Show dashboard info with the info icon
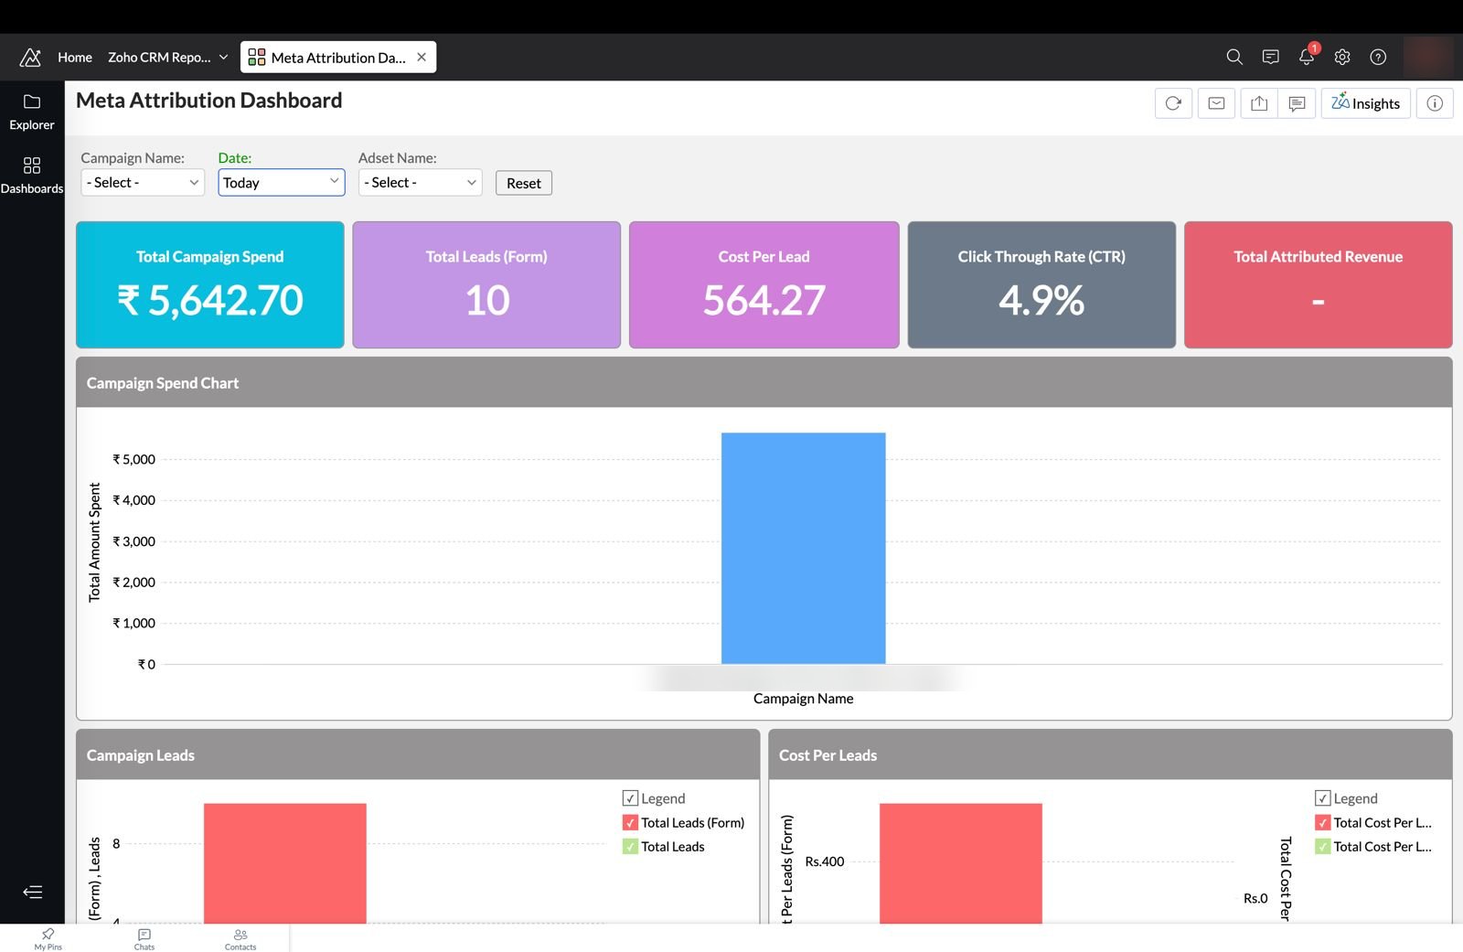 [1435, 103]
